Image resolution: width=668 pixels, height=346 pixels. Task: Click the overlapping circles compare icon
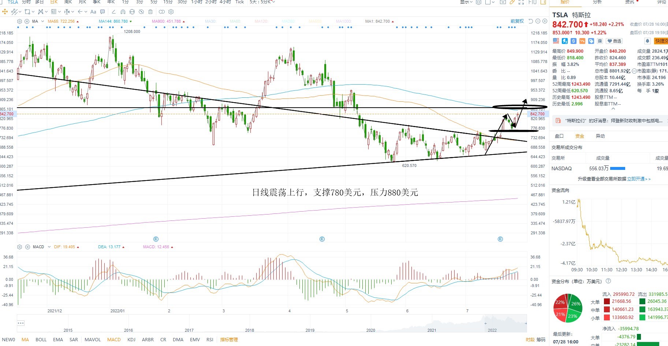pyautogui.click(x=162, y=12)
